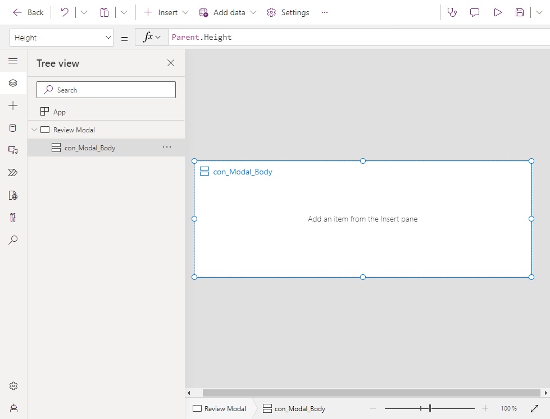Open the Insert pane from the left rail

point(13,105)
